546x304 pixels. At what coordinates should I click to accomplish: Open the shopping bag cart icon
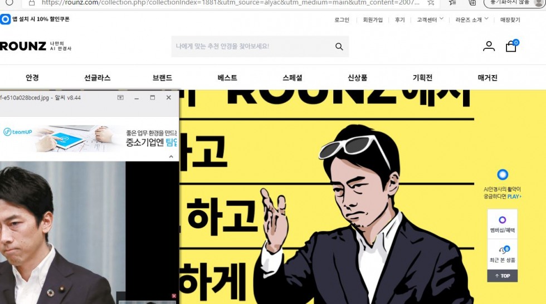point(511,46)
